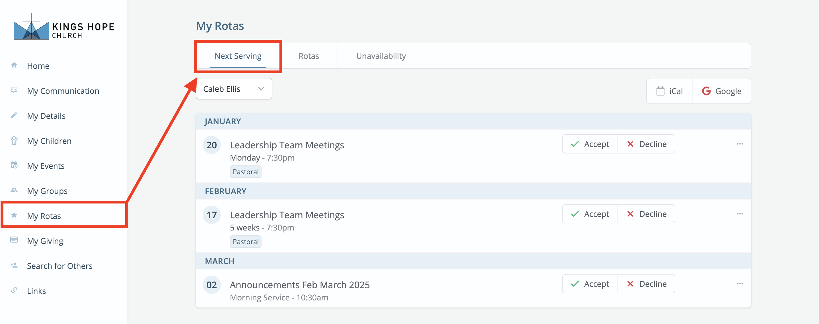
Task: Click the My Details pencil icon
Action: pyautogui.click(x=14, y=115)
